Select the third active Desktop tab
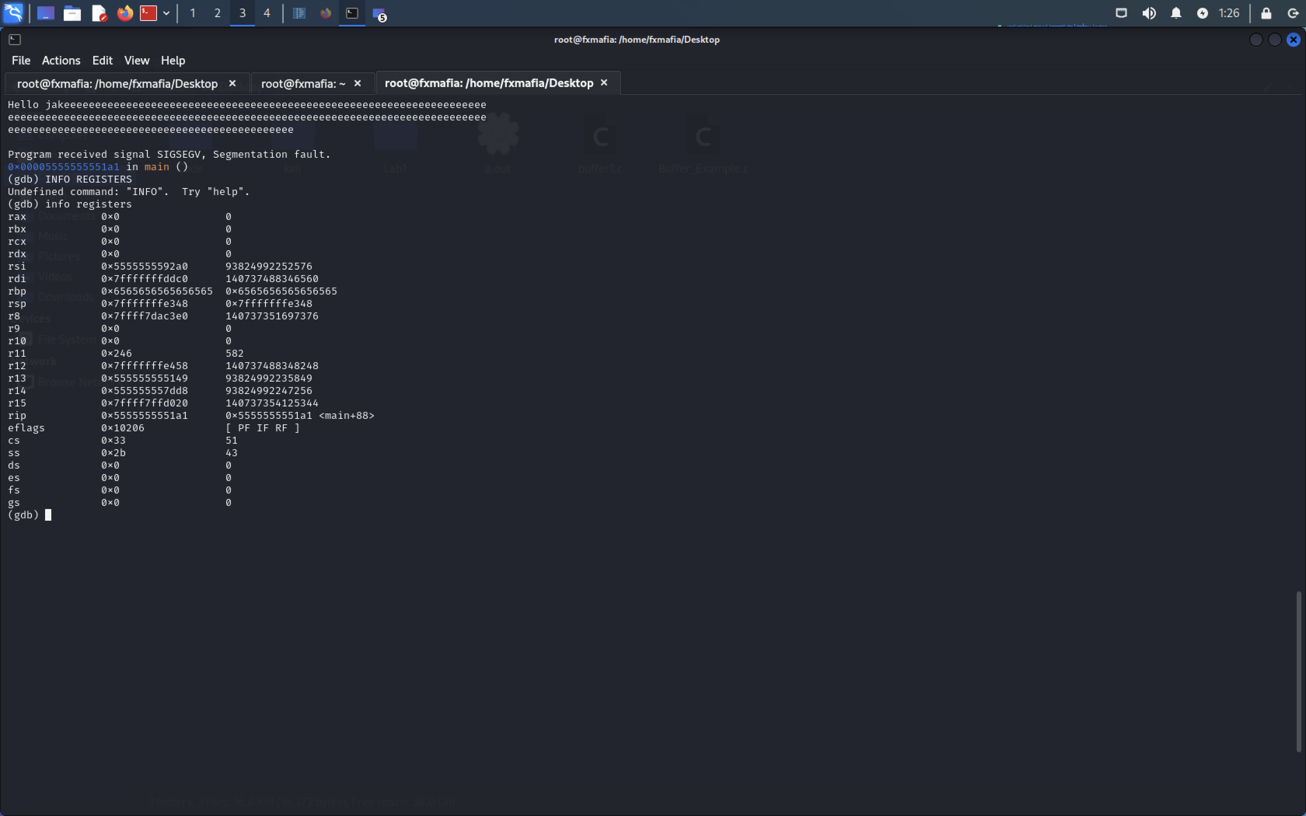 pyautogui.click(x=489, y=83)
